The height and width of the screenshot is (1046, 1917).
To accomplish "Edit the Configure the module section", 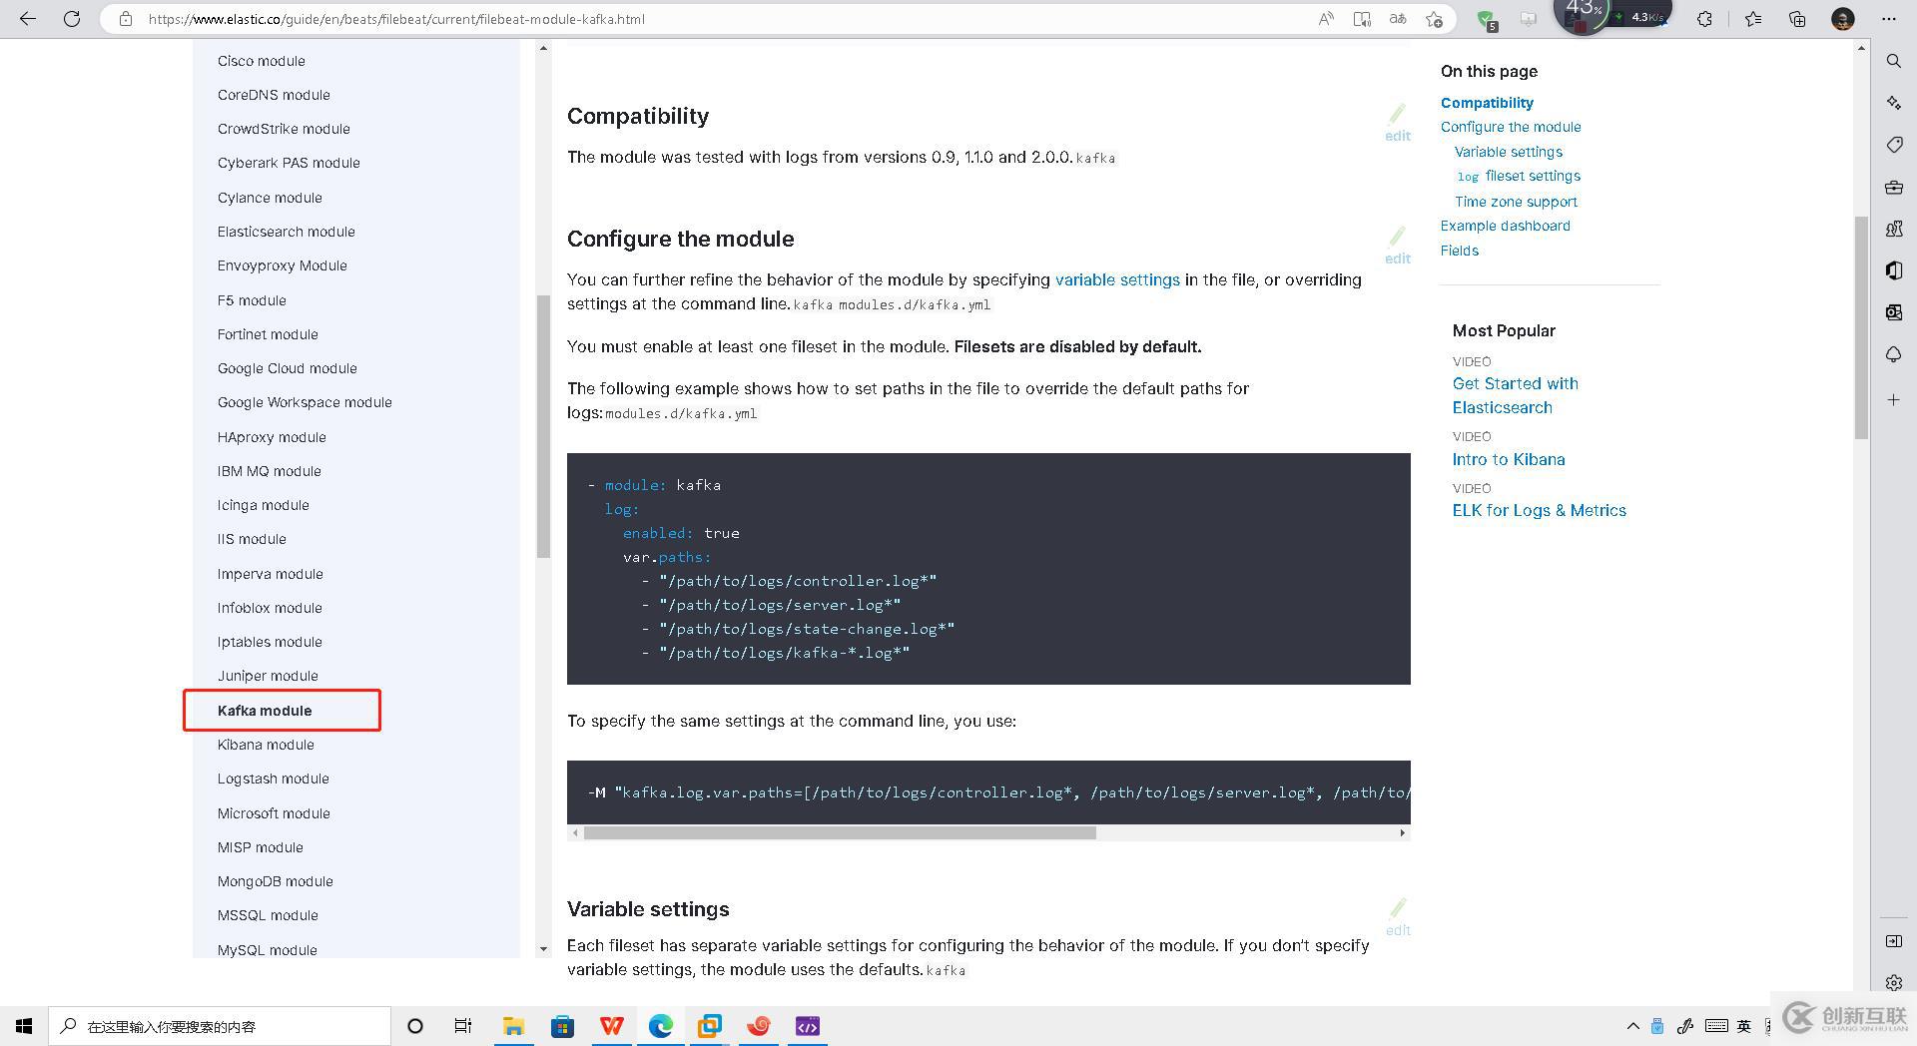I will pyautogui.click(x=1398, y=247).
